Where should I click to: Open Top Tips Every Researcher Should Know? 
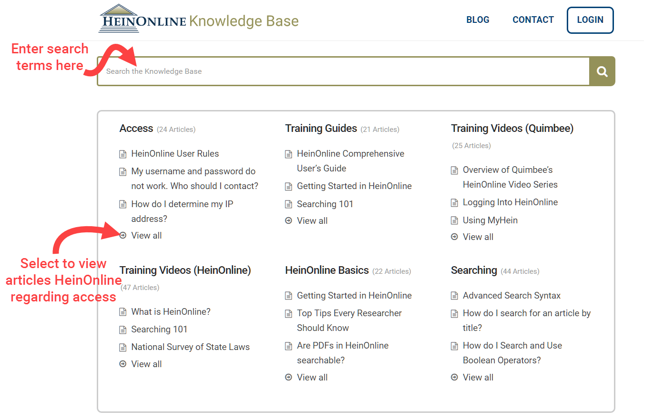(349, 320)
